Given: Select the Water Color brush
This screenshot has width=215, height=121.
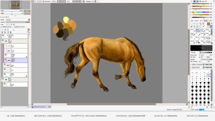Looking at the screenshot, I should pos(192,34).
